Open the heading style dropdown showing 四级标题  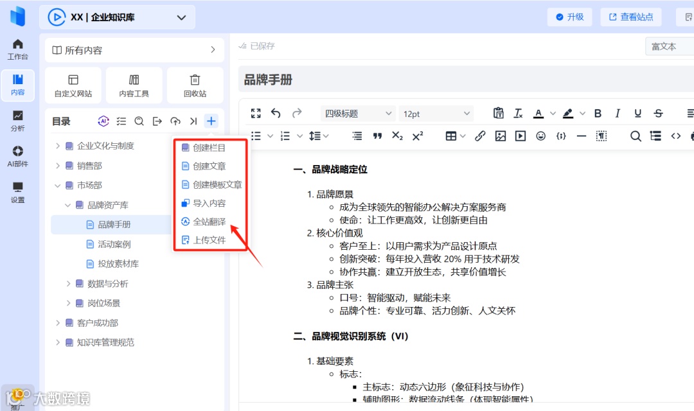pos(357,113)
